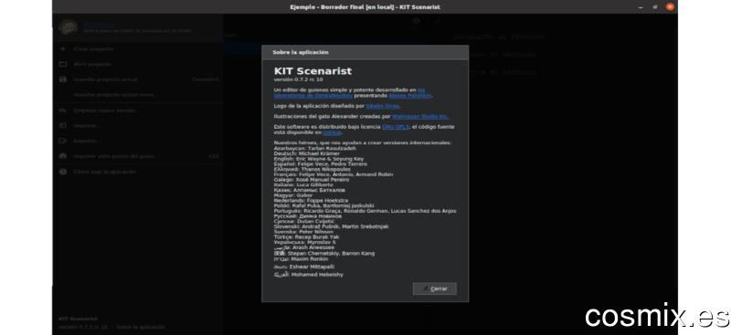Follow the Alexey Polishkin link
Viewport: 731px width, 335px height.
409,96
